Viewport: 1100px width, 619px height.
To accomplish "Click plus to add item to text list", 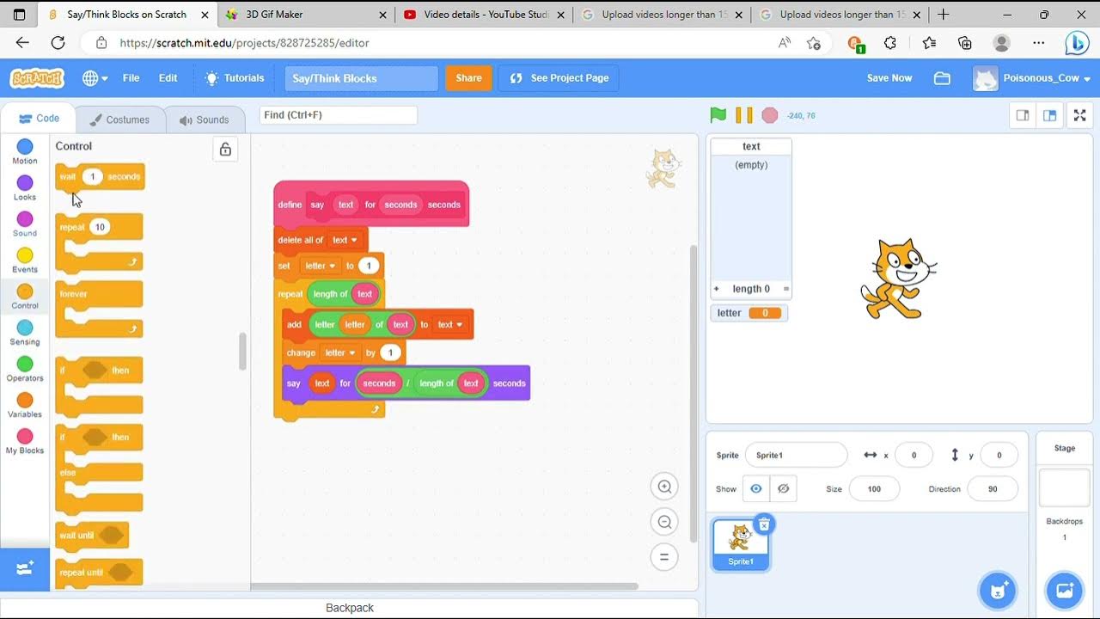I will coord(717,289).
